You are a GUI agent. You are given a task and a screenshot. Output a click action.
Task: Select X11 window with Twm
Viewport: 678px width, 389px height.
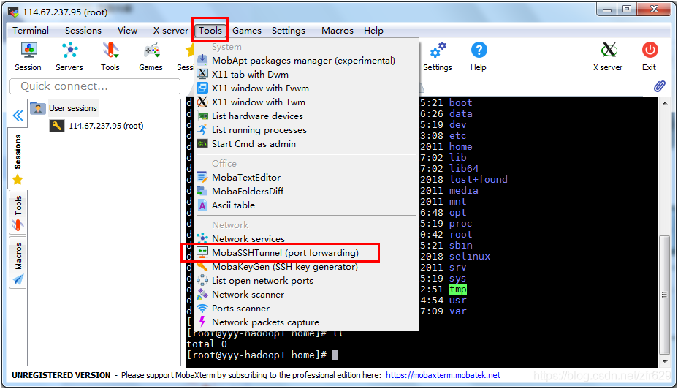[306, 102]
